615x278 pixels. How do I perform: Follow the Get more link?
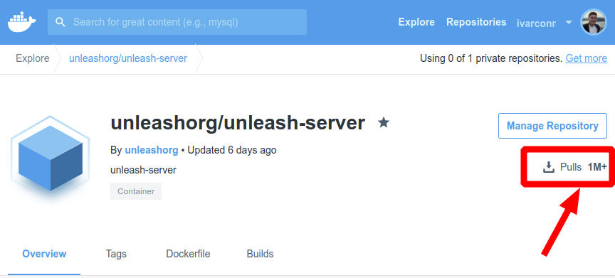pyautogui.click(x=586, y=59)
